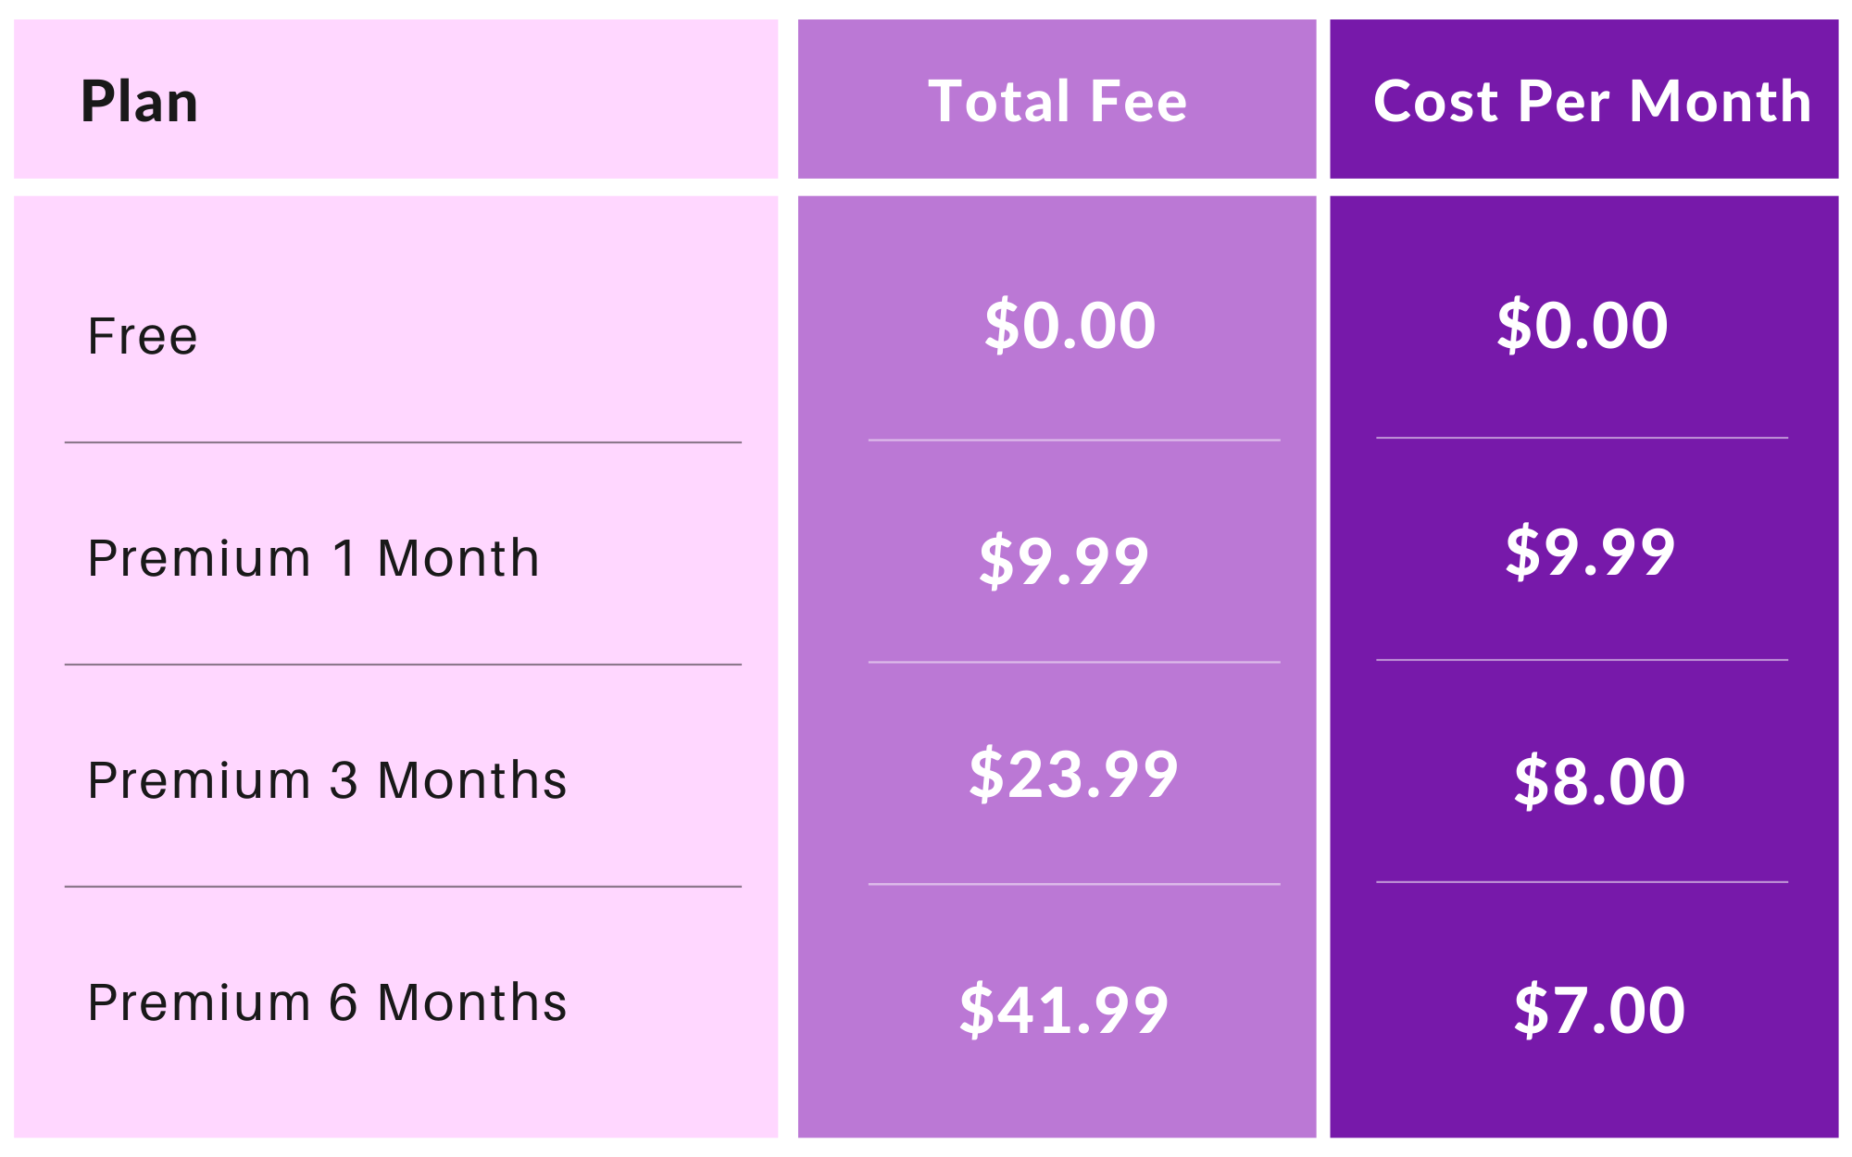1852x1157 pixels.
Task: Click the divider below Premium 3 Months
Action: click(x=403, y=887)
